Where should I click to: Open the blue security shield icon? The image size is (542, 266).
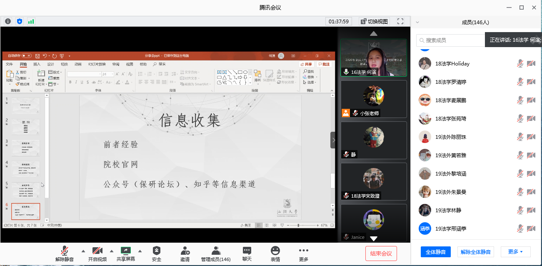(x=20, y=21)
